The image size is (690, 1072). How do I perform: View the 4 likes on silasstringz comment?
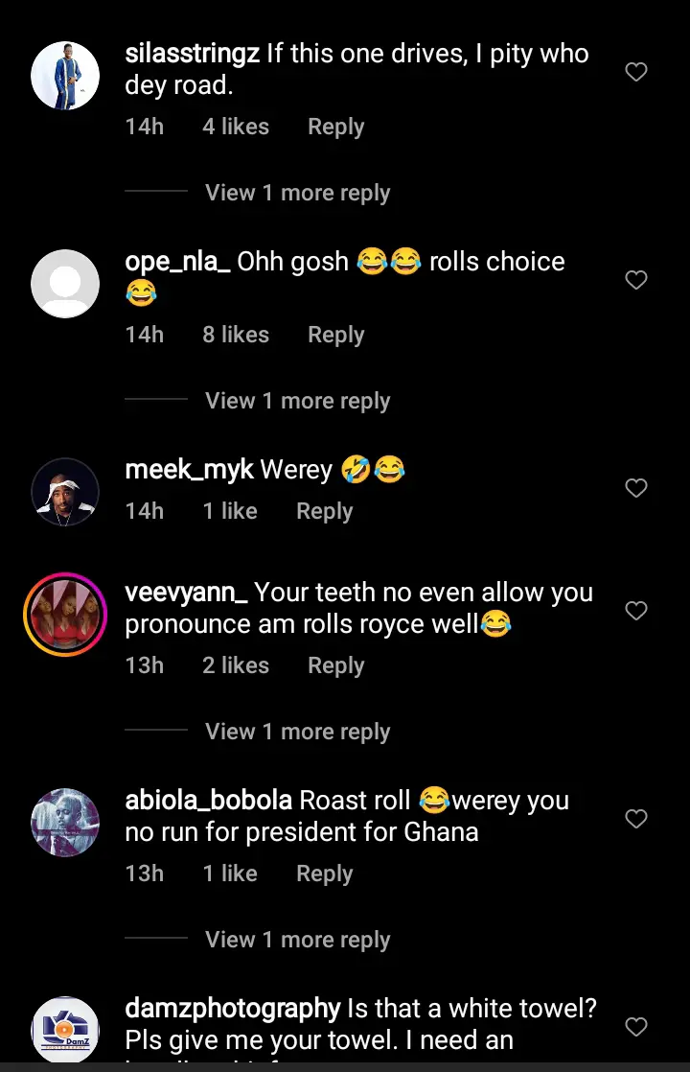pyautogui.click(x=236, y=127)
